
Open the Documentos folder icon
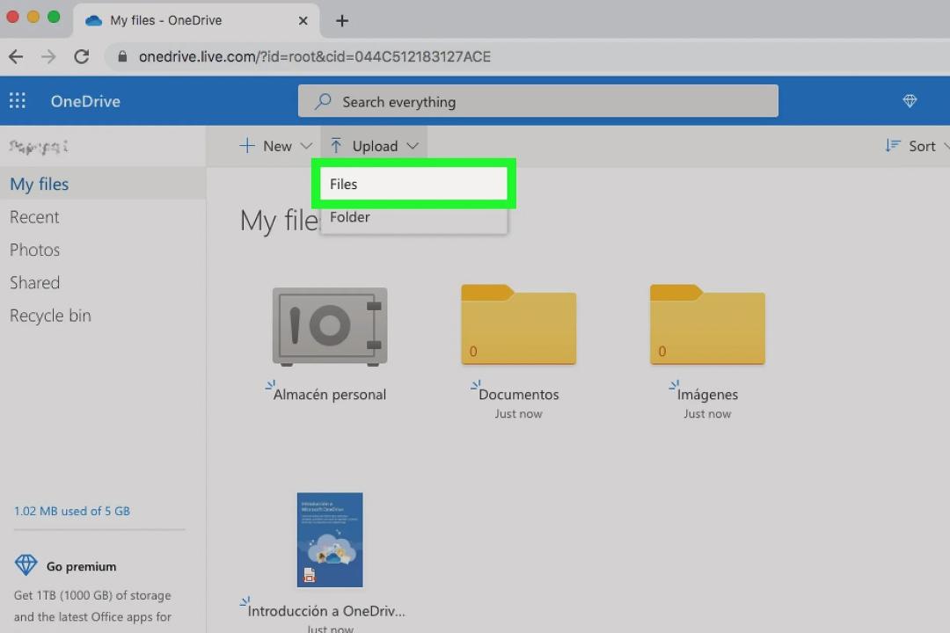tap(519, 324)
